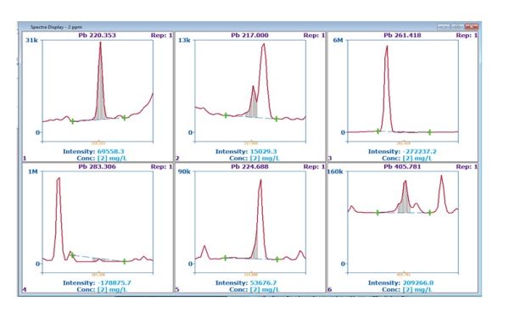This screenshot has width=509, height=329.
Task: Click the 6M y-axis maximum label
Action: pos(338,40)
